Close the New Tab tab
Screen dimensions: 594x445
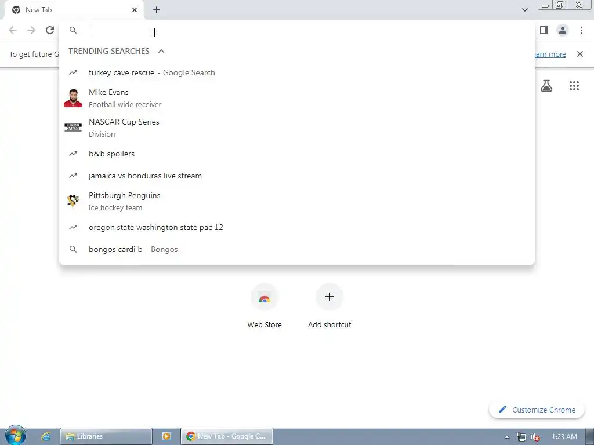[135, 10]
